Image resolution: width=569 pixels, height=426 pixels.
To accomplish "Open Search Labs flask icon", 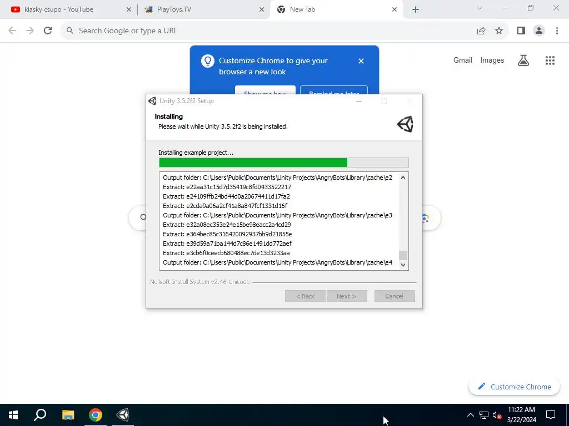I will click(523, 60).
